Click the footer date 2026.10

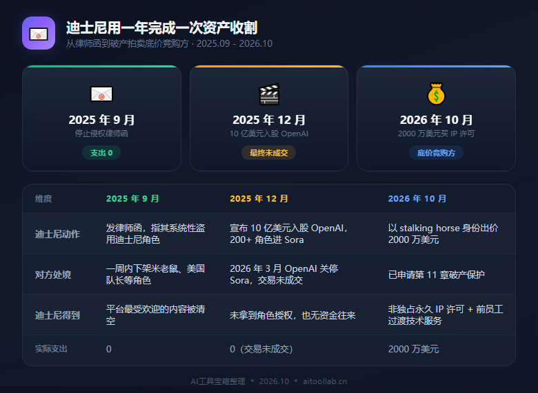[x=274, y=381]
